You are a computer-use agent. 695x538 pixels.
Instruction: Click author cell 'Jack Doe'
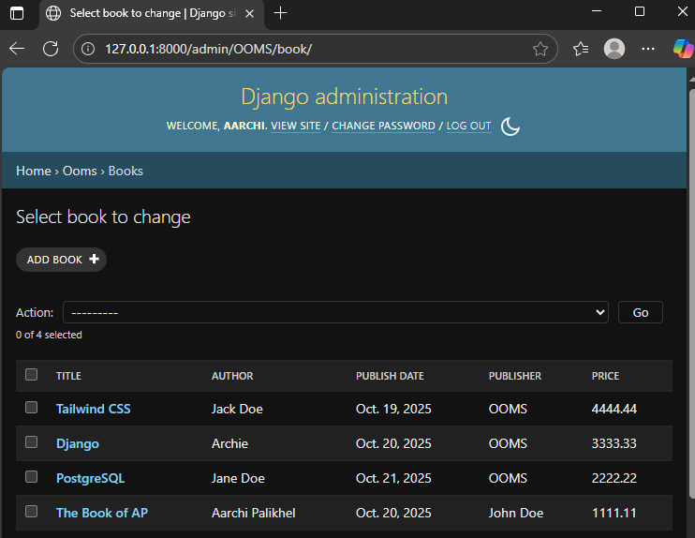(x=237, y=409)
